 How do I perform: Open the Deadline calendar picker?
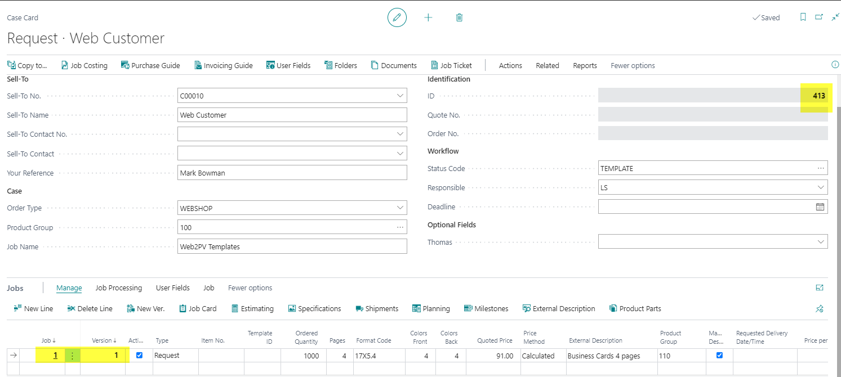click(x=820, y=207)
